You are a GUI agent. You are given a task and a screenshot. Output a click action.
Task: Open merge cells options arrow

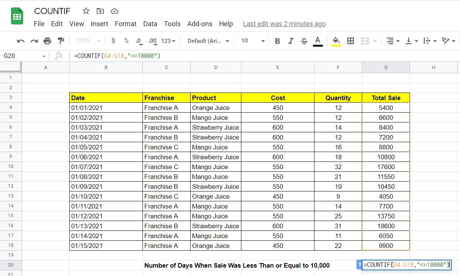pyautogui.click(x=375, y=41)
